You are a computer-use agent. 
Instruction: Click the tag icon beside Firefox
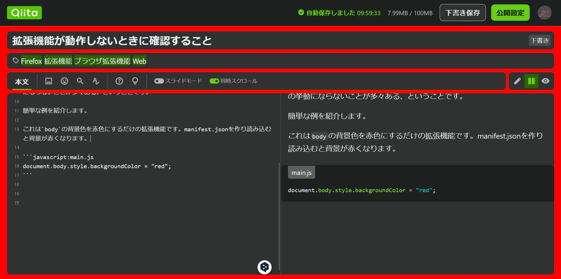coord(16,61)
